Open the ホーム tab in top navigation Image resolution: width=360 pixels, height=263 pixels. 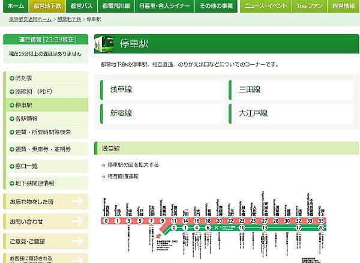16,6
